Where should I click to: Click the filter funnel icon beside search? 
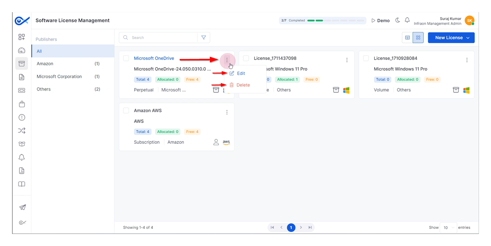[x=204, y=38]
